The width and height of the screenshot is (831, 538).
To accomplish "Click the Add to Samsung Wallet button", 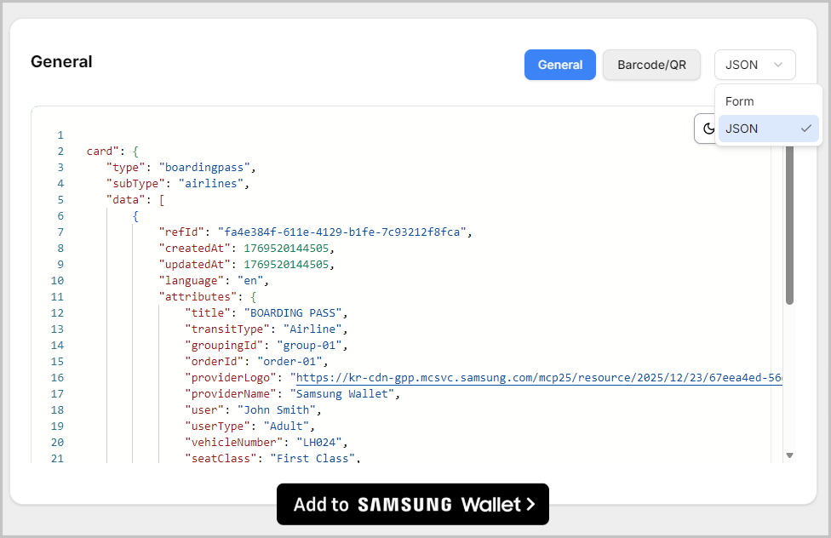I will (x=413, y=504).
